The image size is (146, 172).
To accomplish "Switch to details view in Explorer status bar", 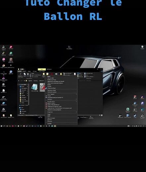I will 100,115.
